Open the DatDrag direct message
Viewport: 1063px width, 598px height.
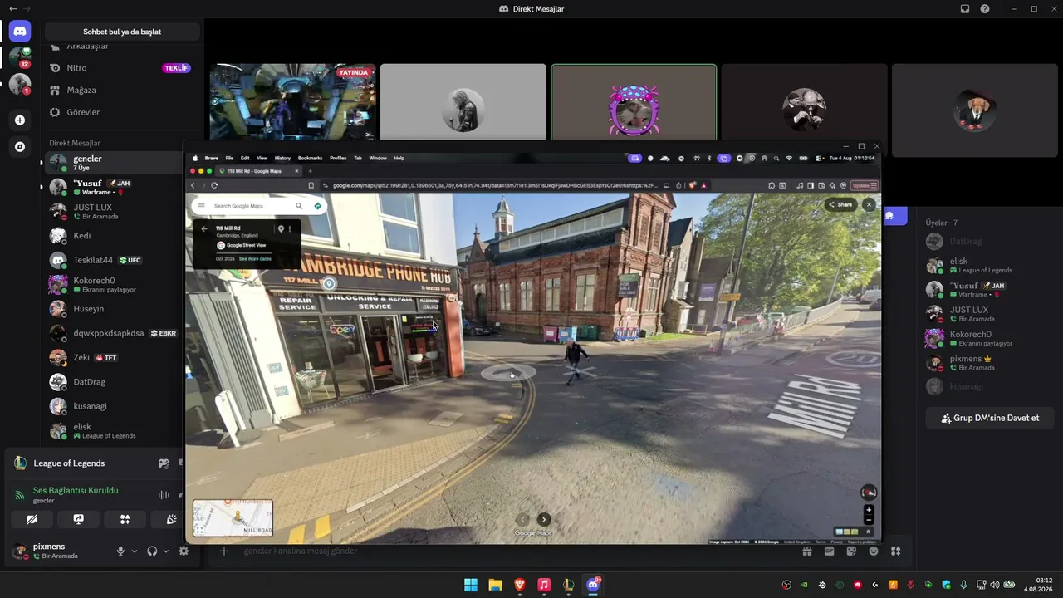114,382
